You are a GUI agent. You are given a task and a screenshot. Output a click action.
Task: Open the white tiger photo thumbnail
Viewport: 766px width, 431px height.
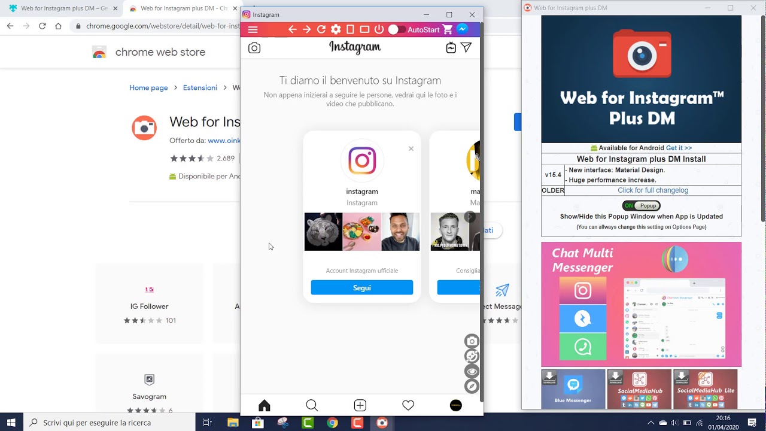click(x=323, y=232)
